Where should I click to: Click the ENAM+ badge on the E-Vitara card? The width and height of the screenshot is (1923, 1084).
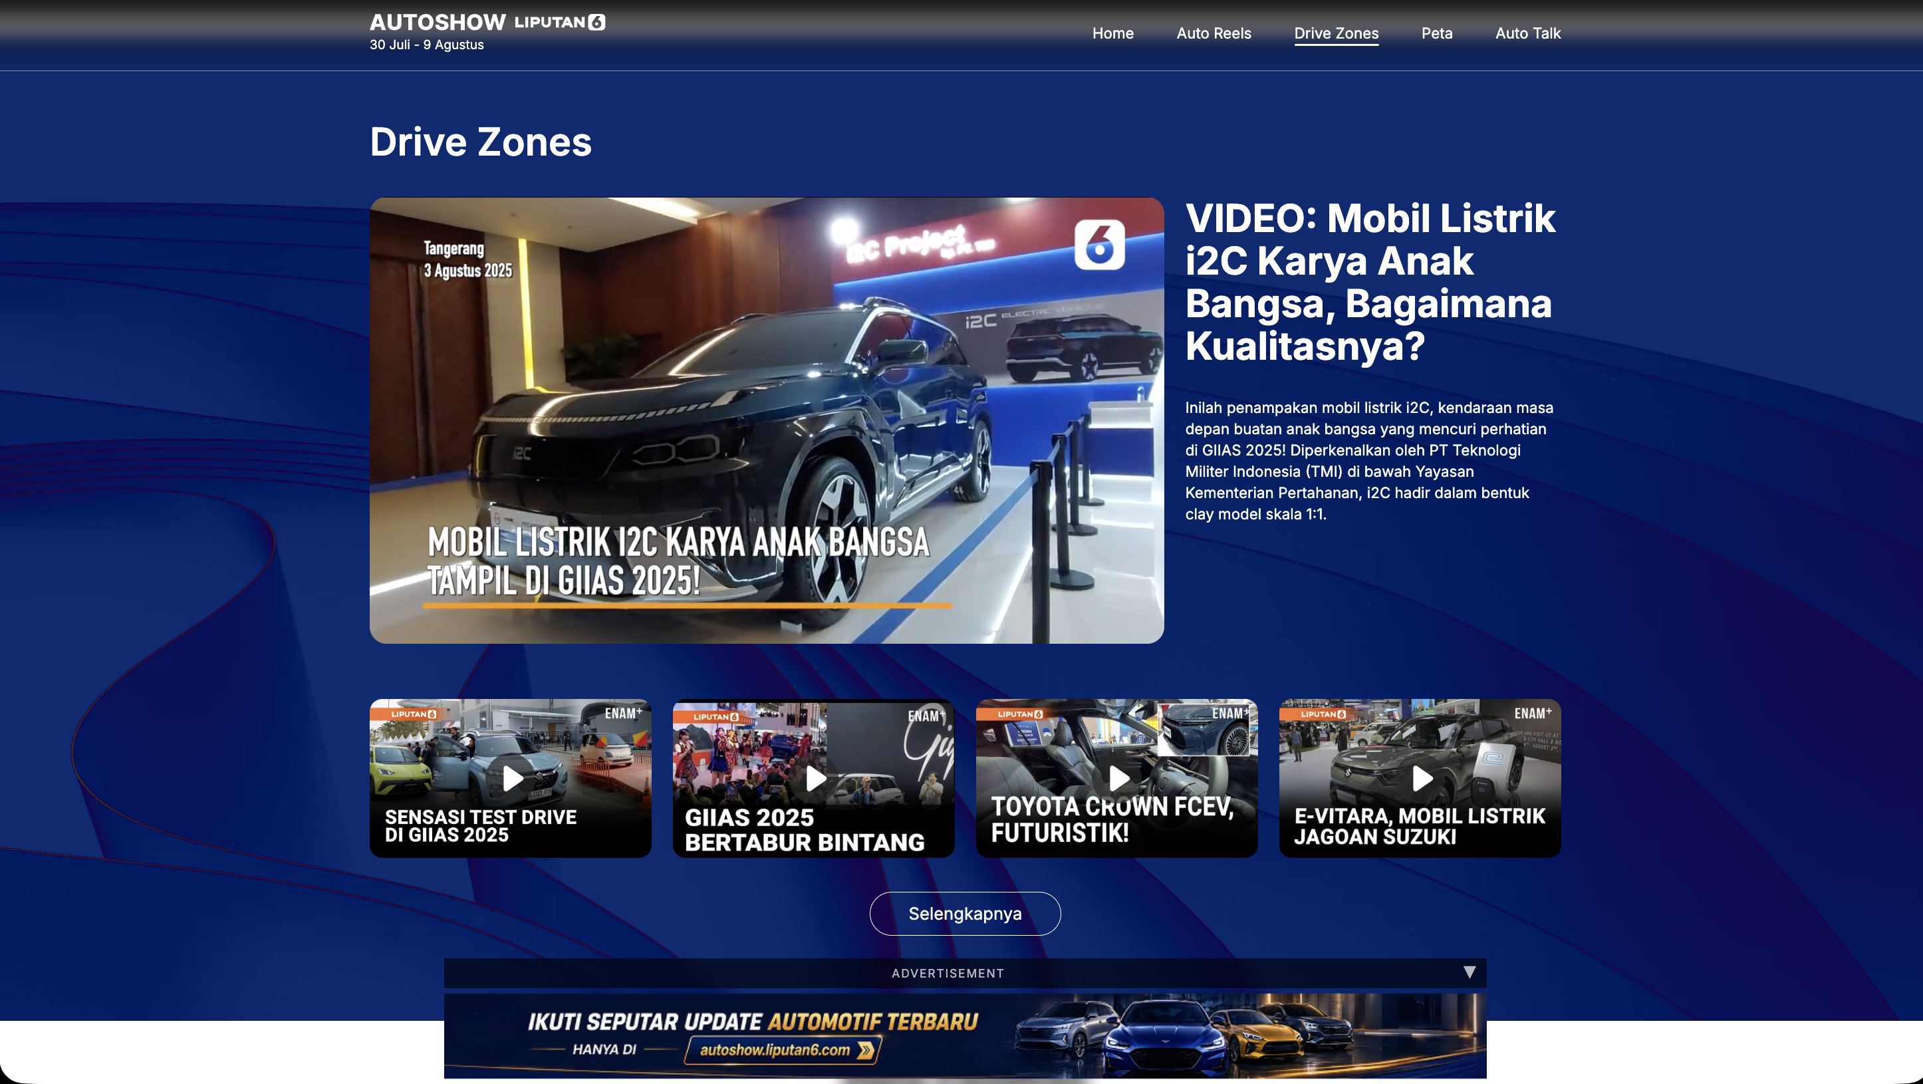click(1533, 713)
